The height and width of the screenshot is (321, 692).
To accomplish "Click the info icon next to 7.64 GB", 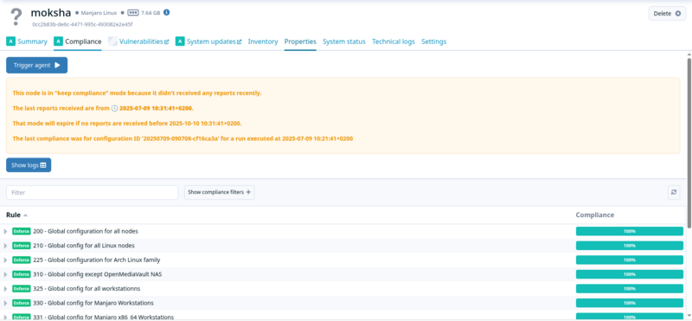I will point(166,12).
